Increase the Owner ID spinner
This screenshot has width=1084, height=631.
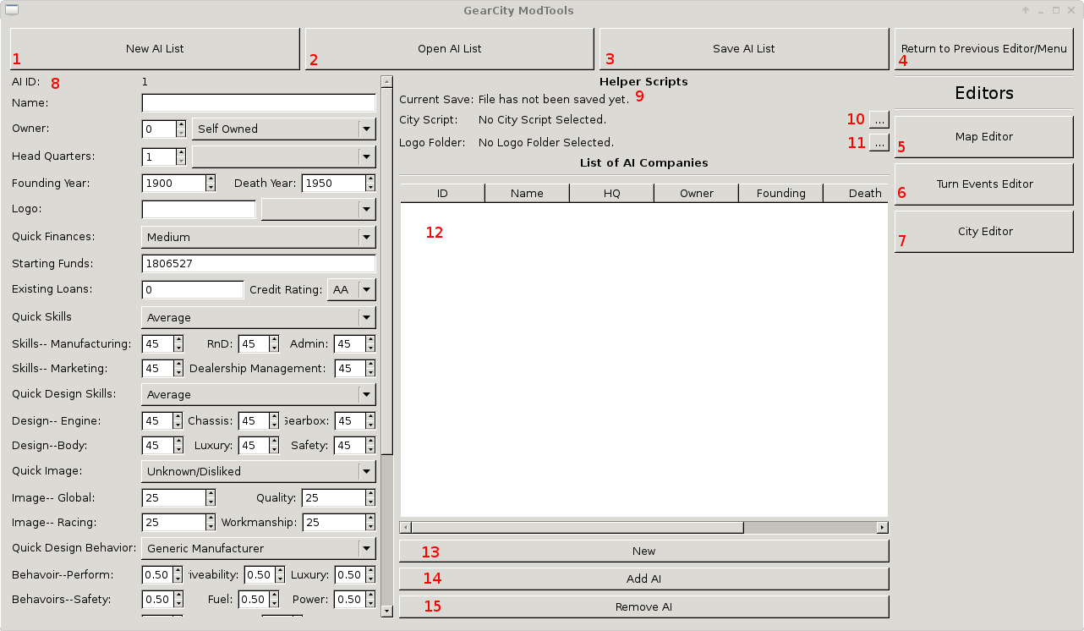(x=181, y=124)
